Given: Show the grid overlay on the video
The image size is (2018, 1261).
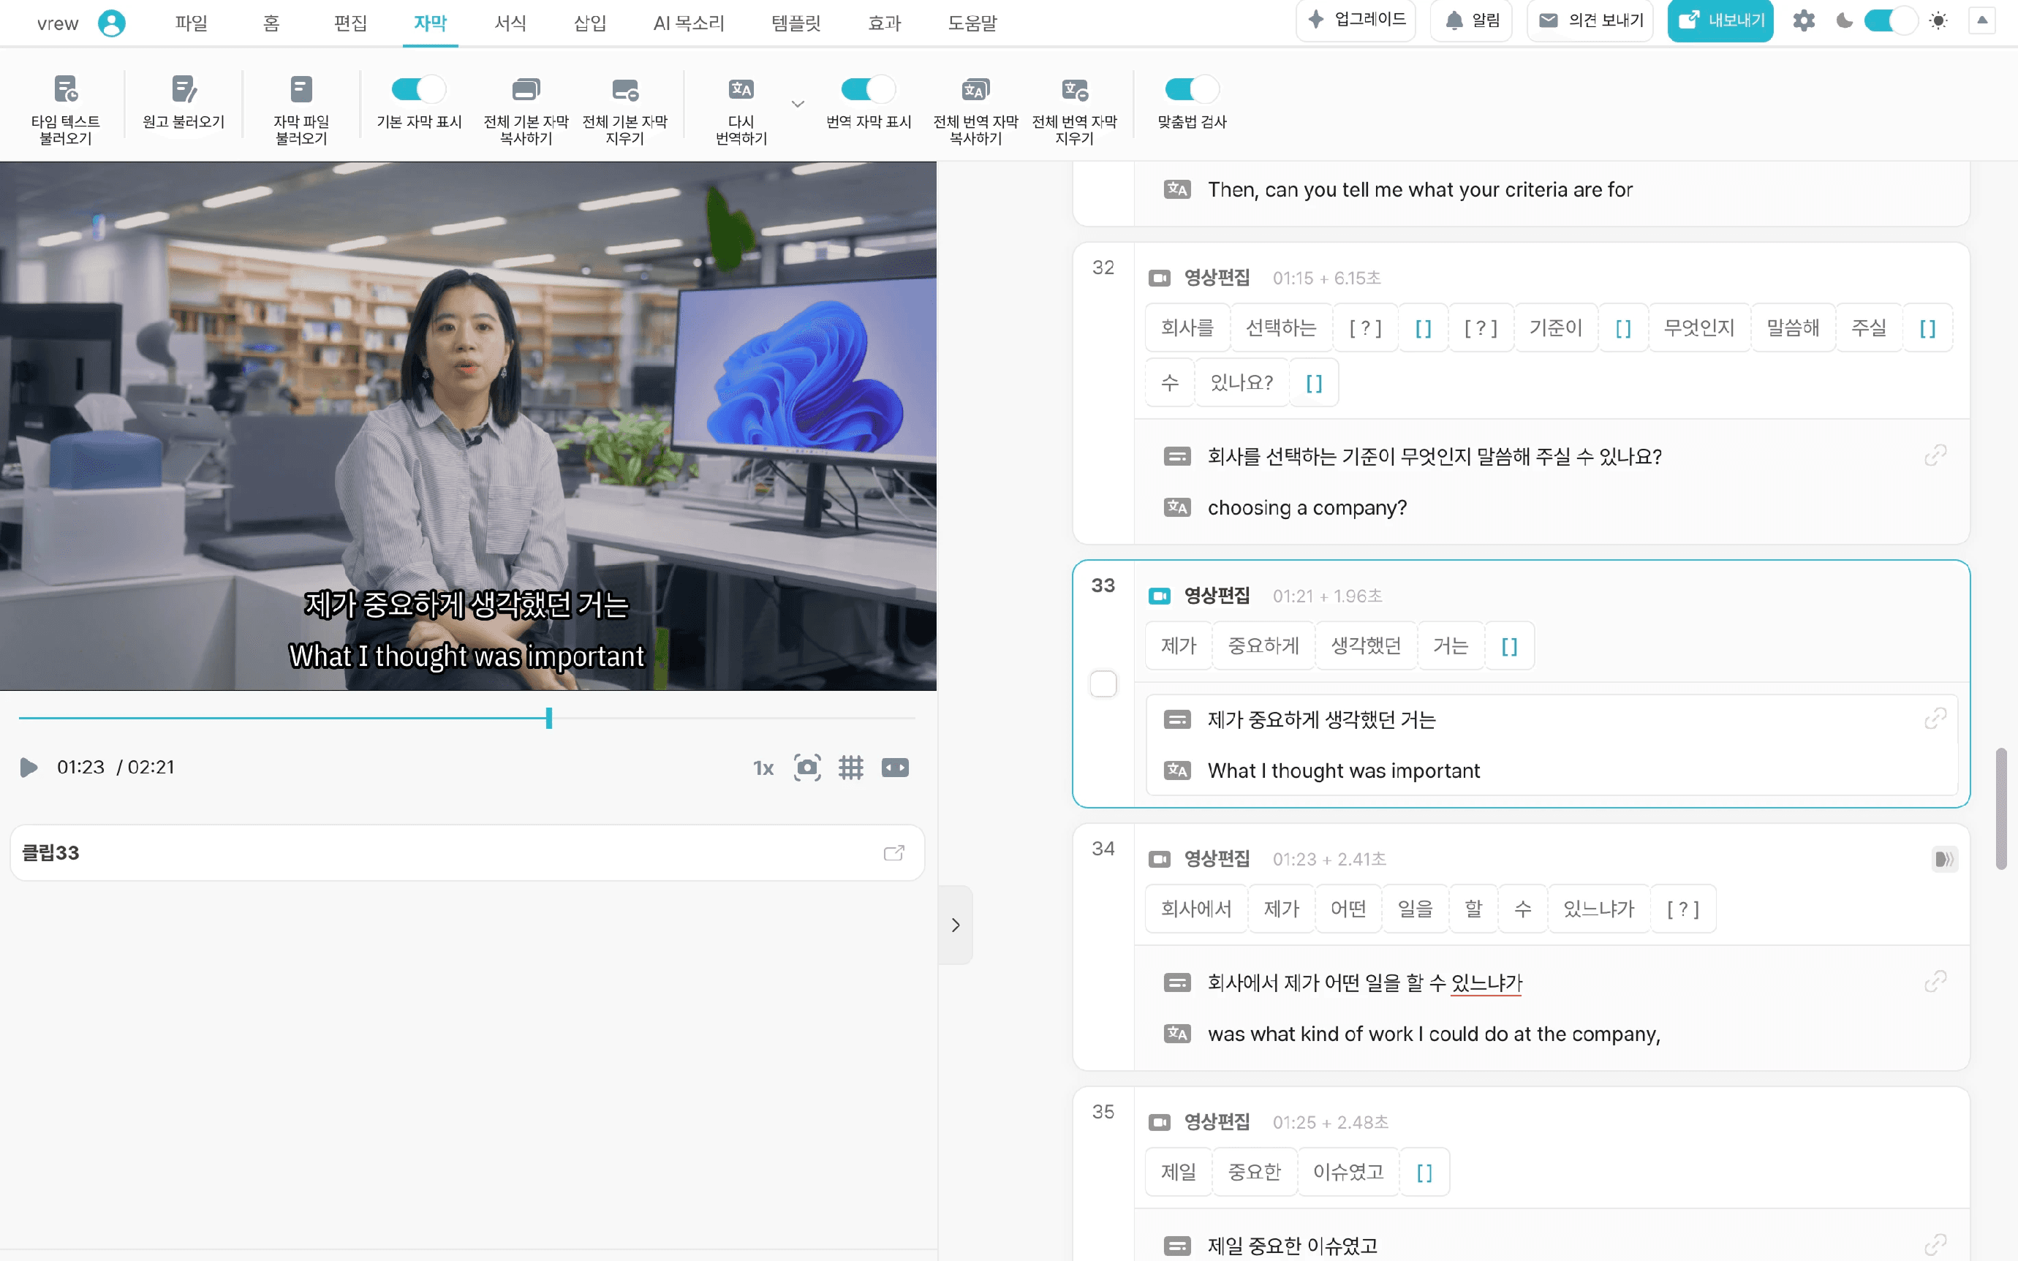Looking at the screenshot, I should click(850, 768).
